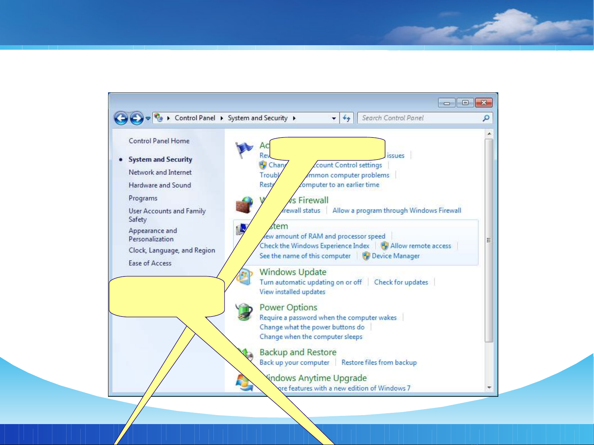Open the Windows Update heading
594x445 pixels.
[293, 272]
